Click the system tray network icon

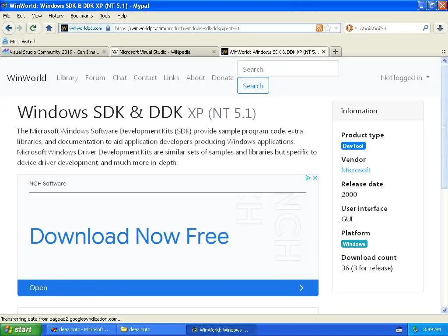pyautogui.click(x=416, y=329)
